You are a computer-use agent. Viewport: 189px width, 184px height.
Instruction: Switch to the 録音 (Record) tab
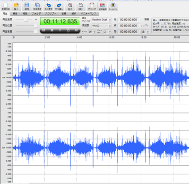15,14
